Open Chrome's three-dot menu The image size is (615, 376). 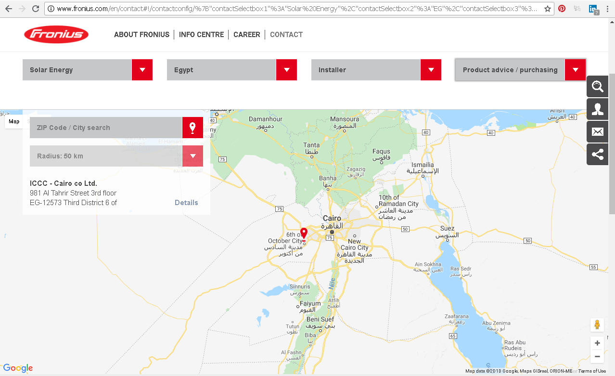pos(607,9)
